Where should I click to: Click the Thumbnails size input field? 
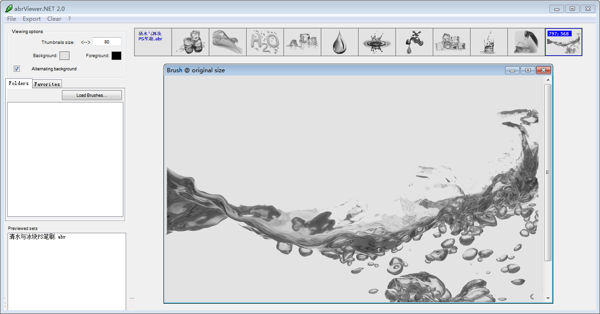pyautogui.click(x=106, y=42)
